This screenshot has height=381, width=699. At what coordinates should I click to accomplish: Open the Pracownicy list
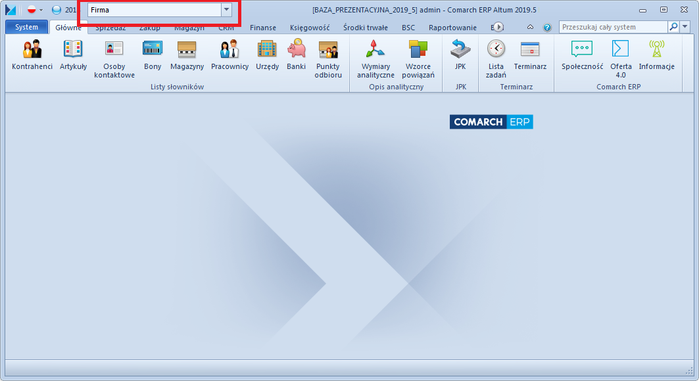point(229,55)
